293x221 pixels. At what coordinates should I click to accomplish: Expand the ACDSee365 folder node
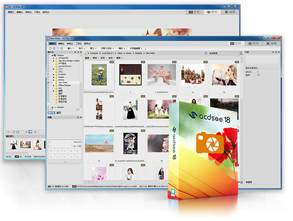coord(54,58)
